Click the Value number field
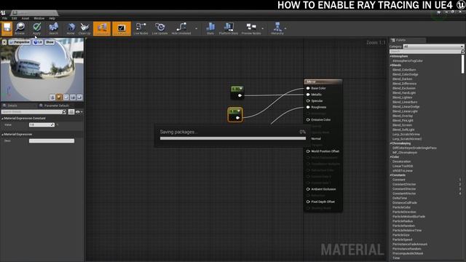This screenshot has width=466, height=262. pyautogui.click(x=42, y=125)
